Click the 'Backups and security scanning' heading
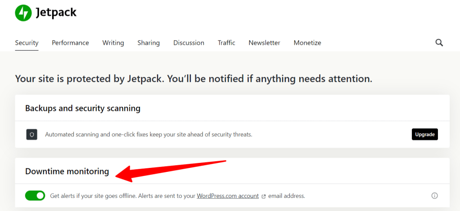The image size is (460, 211). click(x=83, y=108)
